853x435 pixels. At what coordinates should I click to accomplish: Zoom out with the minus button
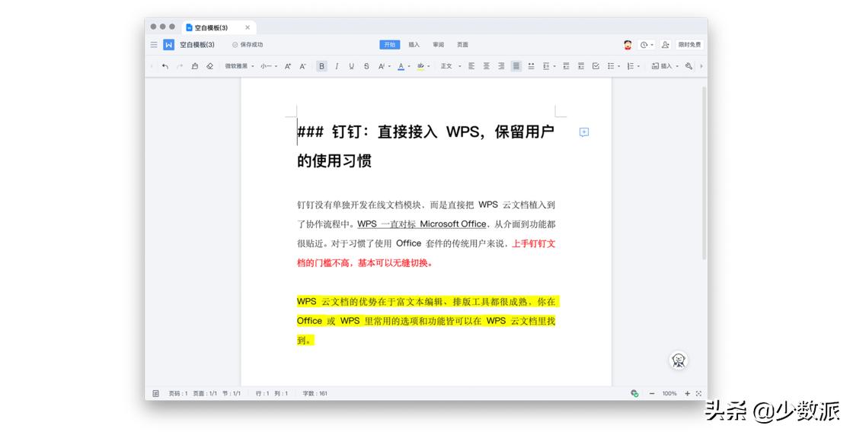(x=652, y=393)
